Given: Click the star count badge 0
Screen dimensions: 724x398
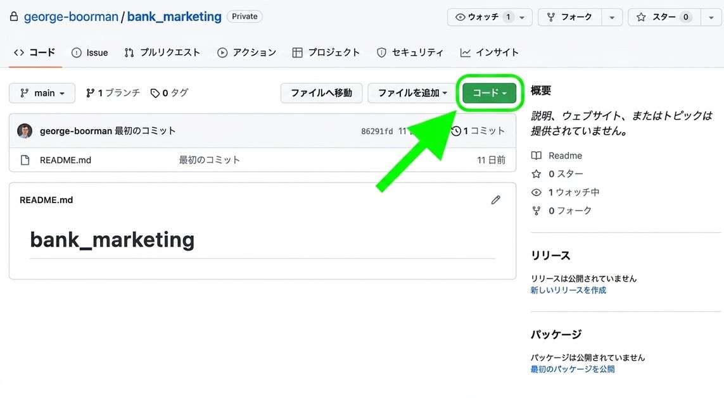Looking at the screenshot, I should (685, 17).
